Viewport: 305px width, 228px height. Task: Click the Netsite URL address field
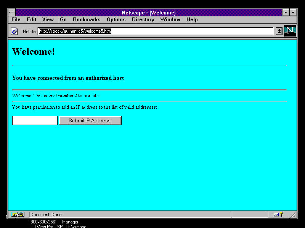(x=156, y=31)
